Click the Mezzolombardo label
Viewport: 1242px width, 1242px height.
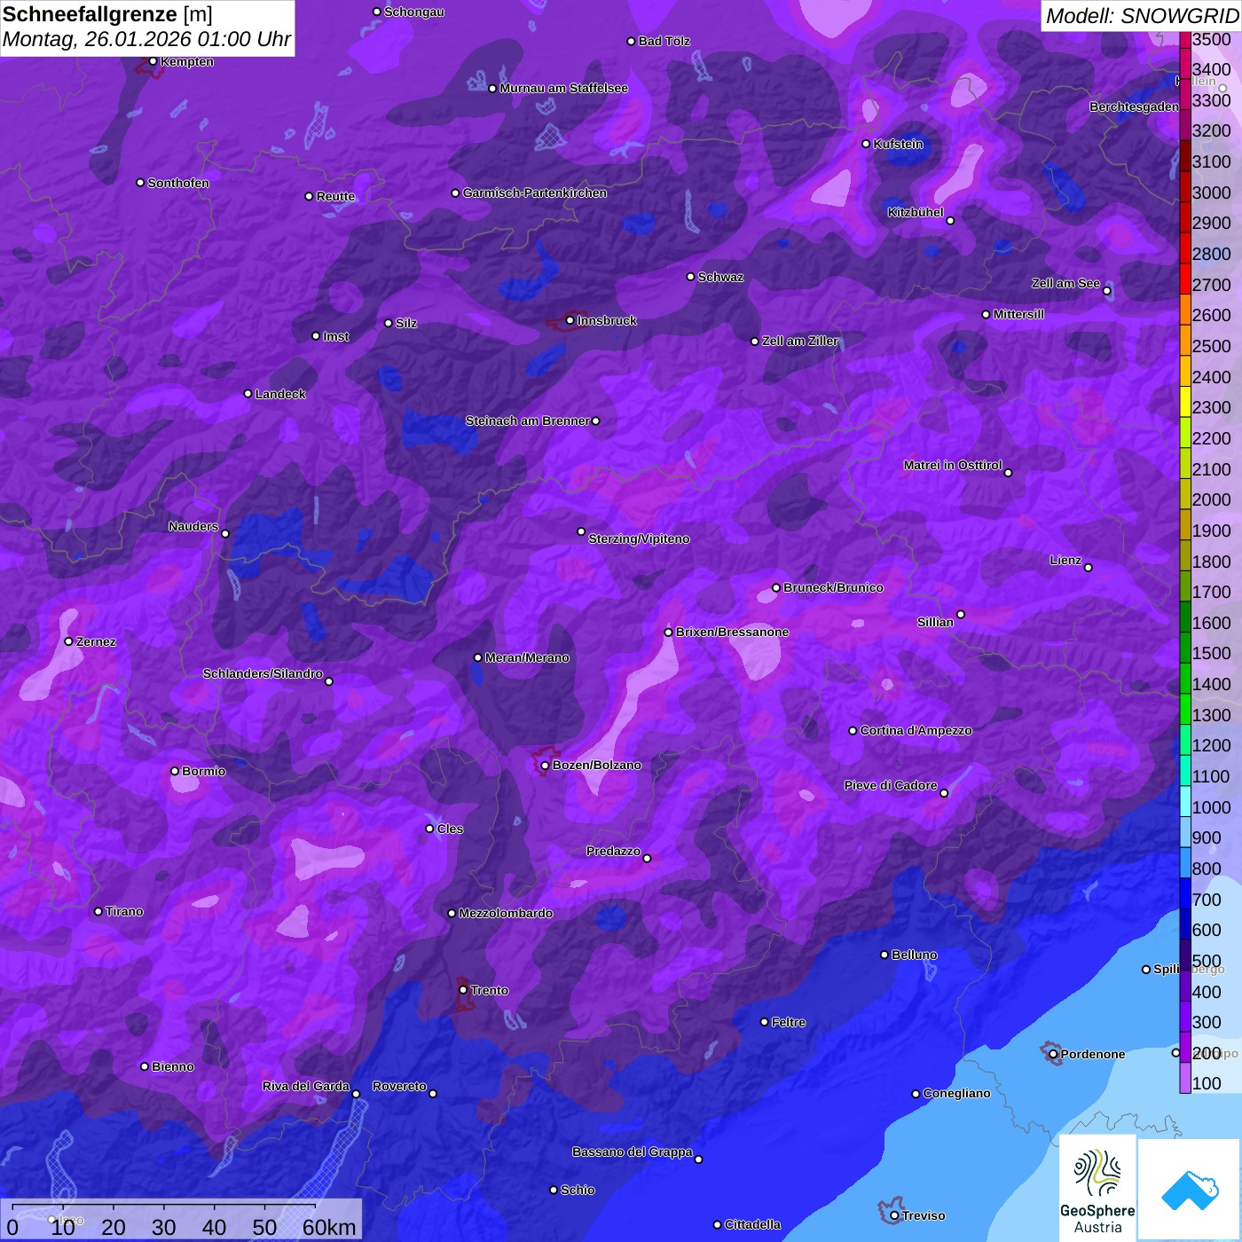[x=506, y=913]
